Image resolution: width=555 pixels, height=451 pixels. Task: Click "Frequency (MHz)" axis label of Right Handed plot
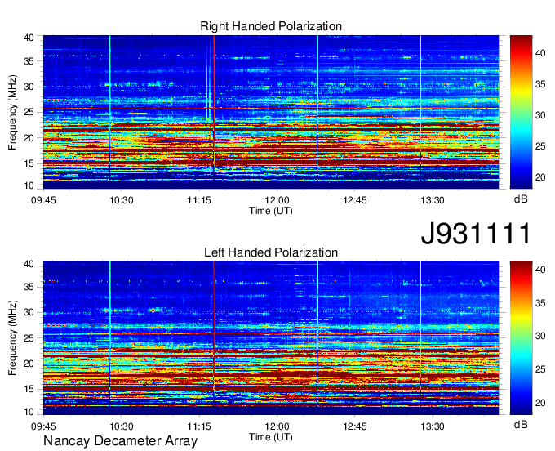pyautogui.click(x=12, y=112)
